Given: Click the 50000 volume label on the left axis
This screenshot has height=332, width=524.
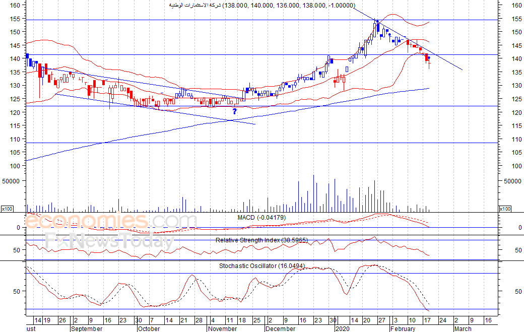Looking at the screenshot, I should click(12, 181).
